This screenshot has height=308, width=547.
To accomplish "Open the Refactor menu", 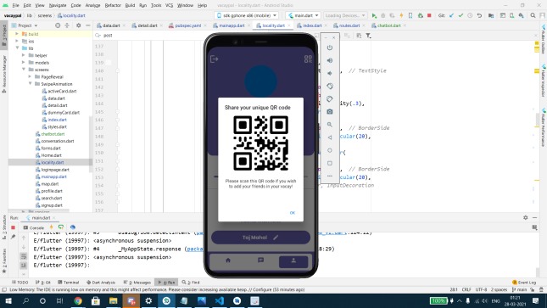I will (113, 5).
